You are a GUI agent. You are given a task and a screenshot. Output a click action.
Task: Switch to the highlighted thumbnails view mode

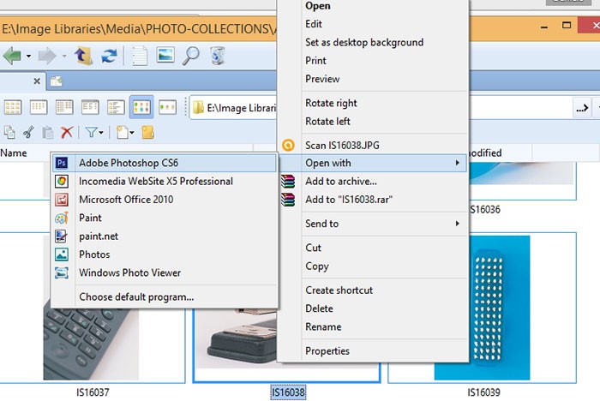pyautogui.click(x=141, y=107)
